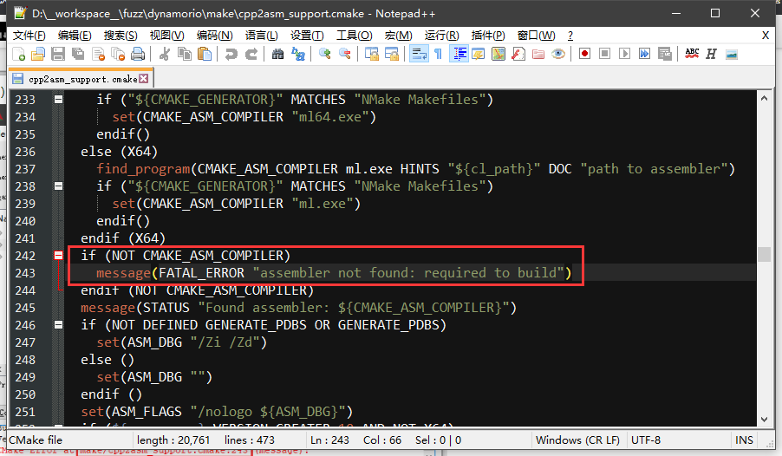Open the 编码(N) menu
Viewport: 782px width, 456px height.
214,36
